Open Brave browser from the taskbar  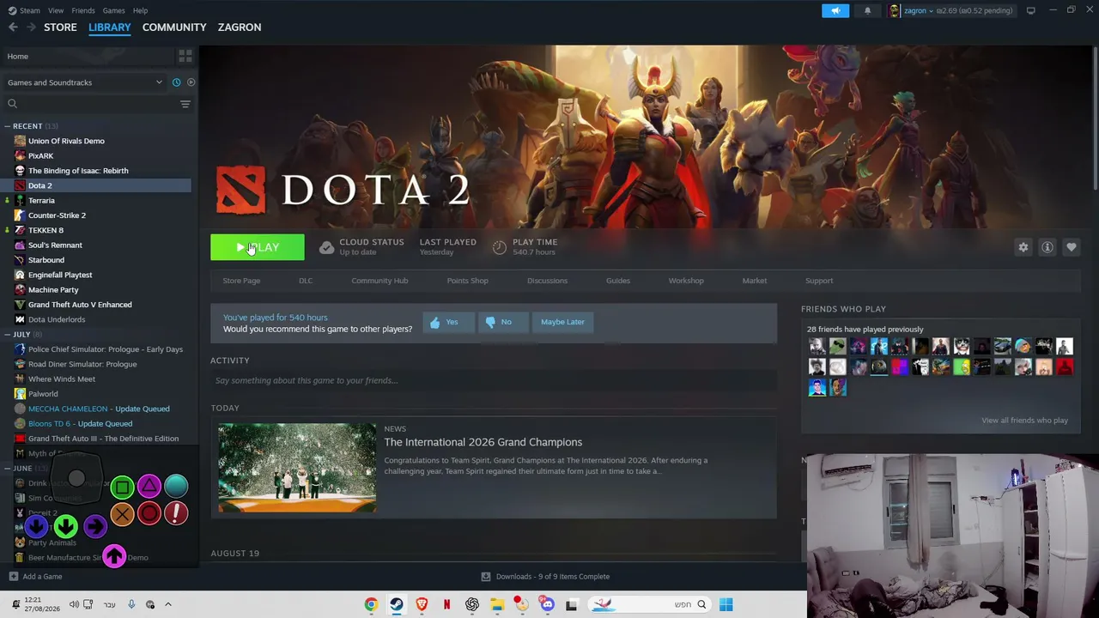pyautogui.click(x=422, y=604)
